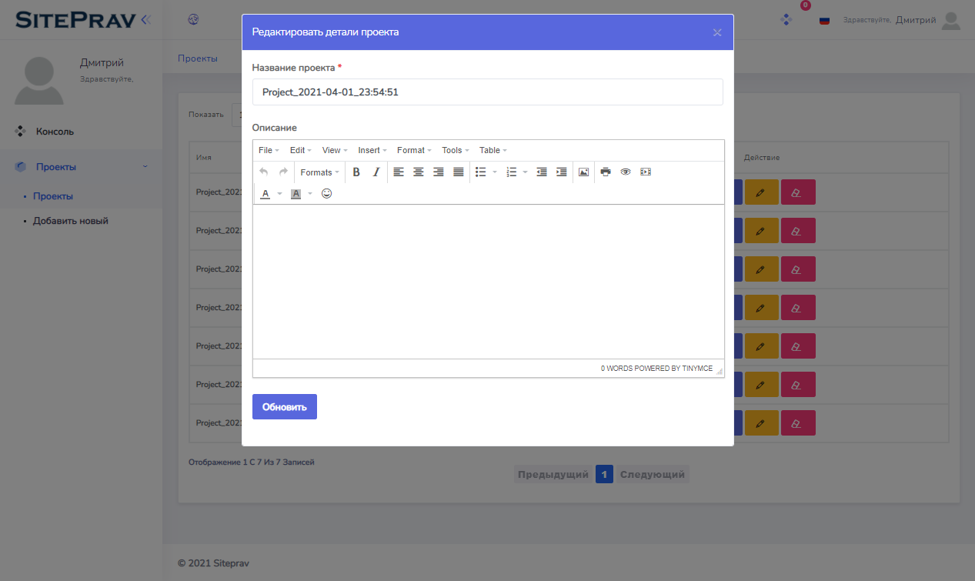
Task: Toggle preview with the eye icon
Action: pos(626,172)
